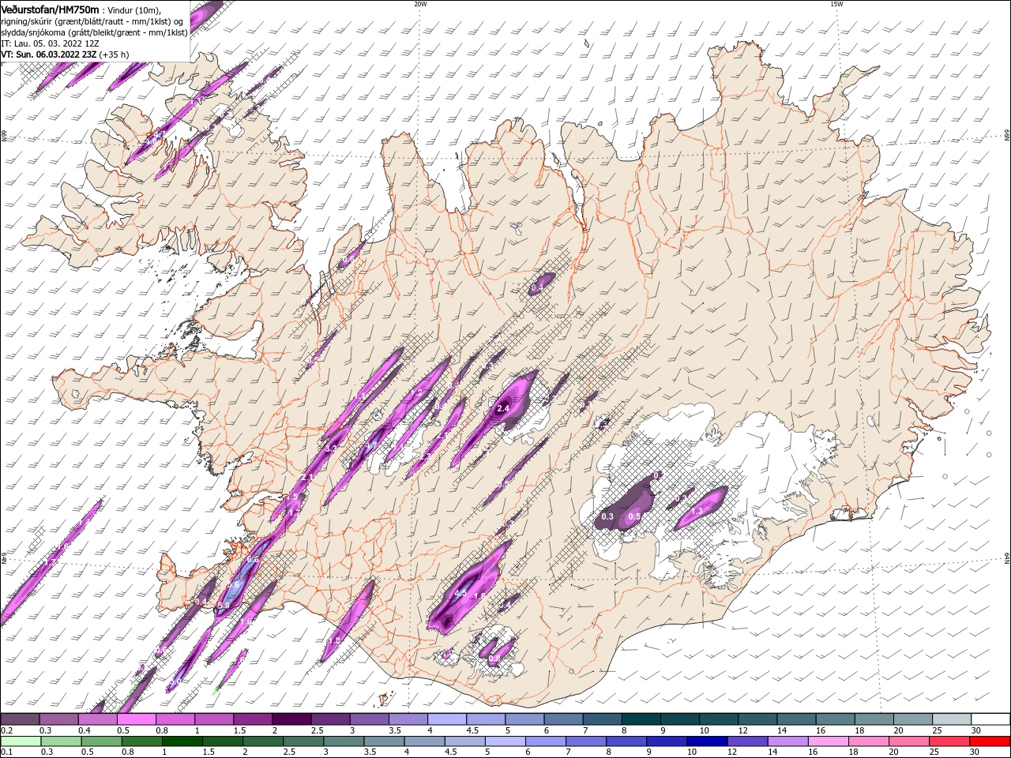Click the '2.4' precipitation value on the map

pos(503,408)
